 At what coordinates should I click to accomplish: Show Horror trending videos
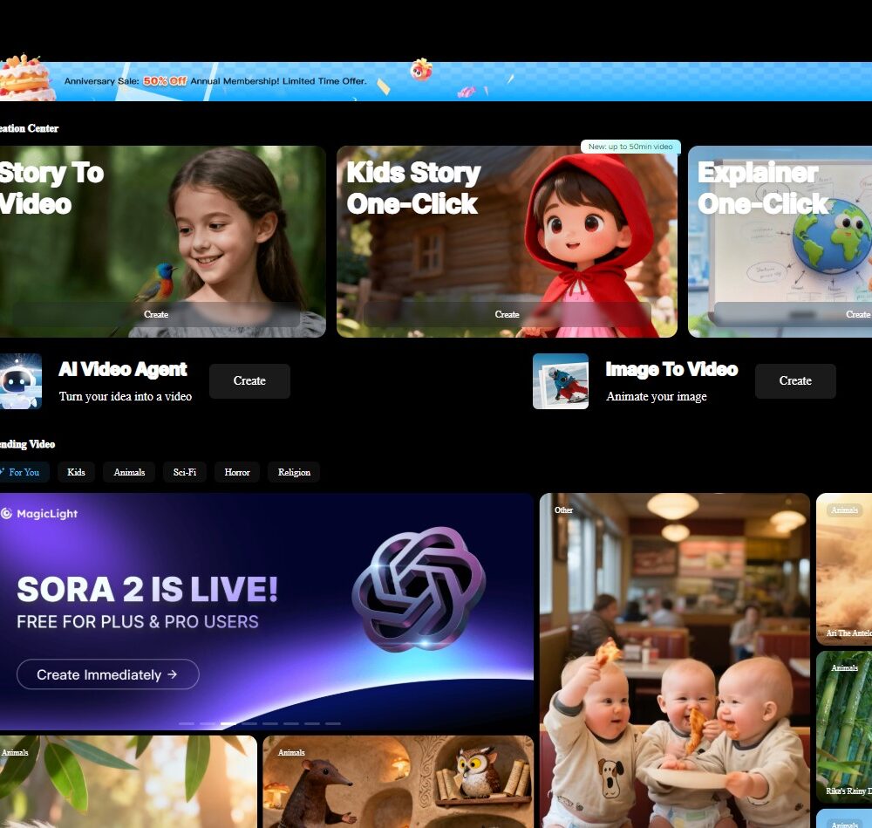[236, 472]
